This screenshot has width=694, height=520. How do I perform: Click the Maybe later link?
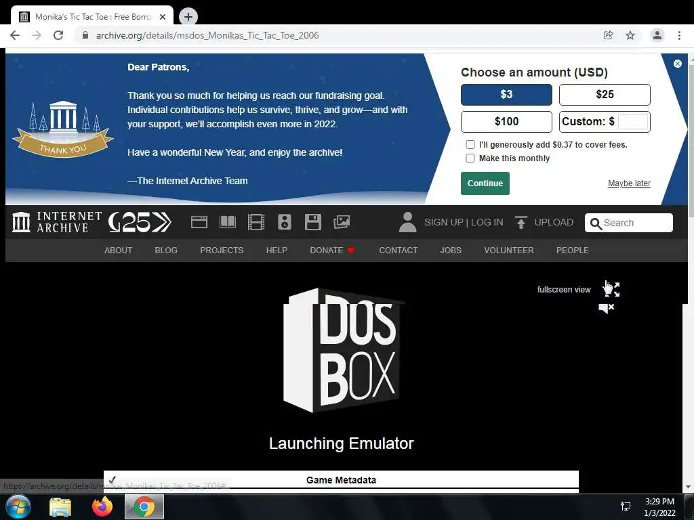629,183
